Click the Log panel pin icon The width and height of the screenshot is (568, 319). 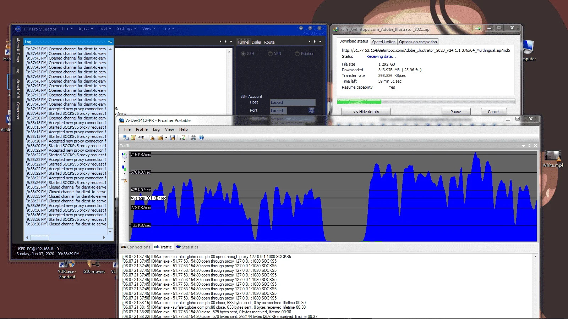[110, 41]
